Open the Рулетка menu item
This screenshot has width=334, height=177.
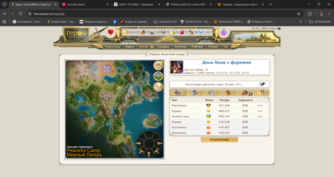[180, 47]
